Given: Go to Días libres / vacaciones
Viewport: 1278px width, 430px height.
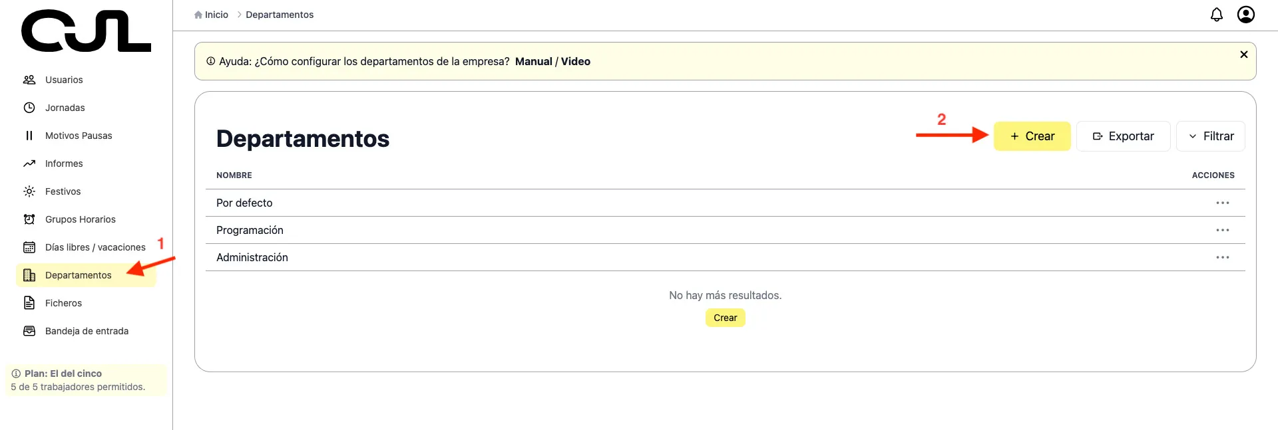Looking at the screenshot, I should (95, 247).
